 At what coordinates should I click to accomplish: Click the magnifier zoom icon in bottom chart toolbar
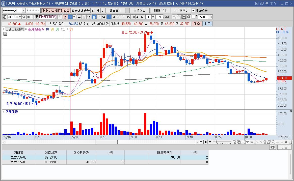tap(273, 142)
